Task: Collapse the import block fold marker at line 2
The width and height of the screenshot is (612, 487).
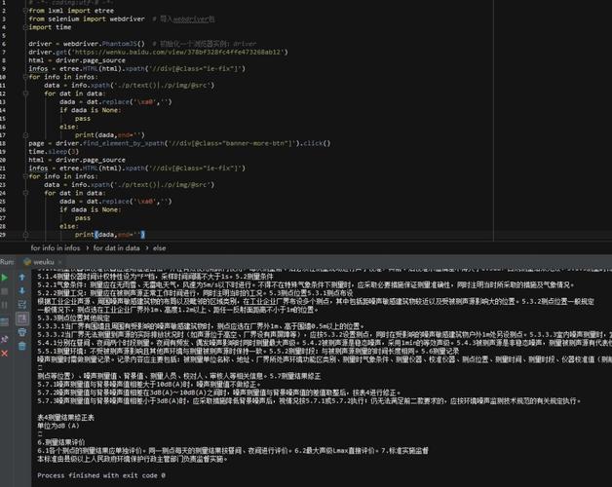Action: (x=25, y=11)
